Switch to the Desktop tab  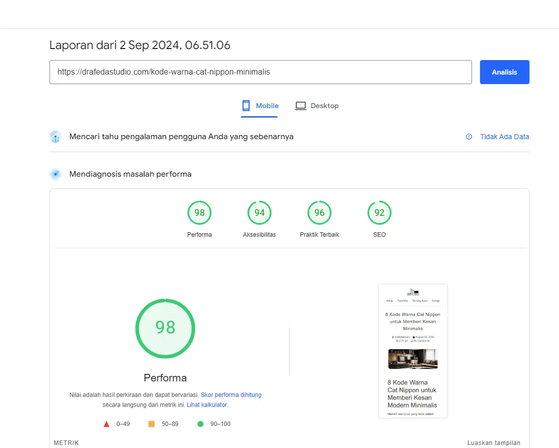317,106
